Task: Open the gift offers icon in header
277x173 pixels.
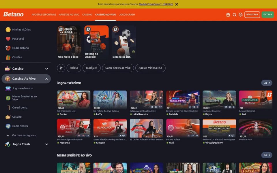Action: [228, 15]
